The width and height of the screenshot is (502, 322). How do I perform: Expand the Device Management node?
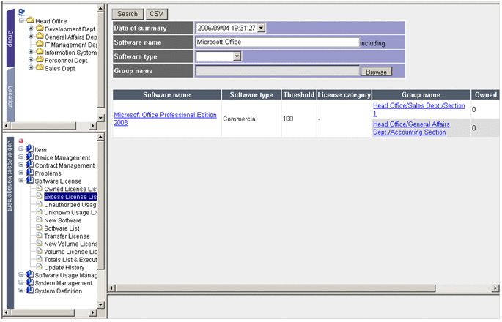pyautogui.click(x=21, y=157)
